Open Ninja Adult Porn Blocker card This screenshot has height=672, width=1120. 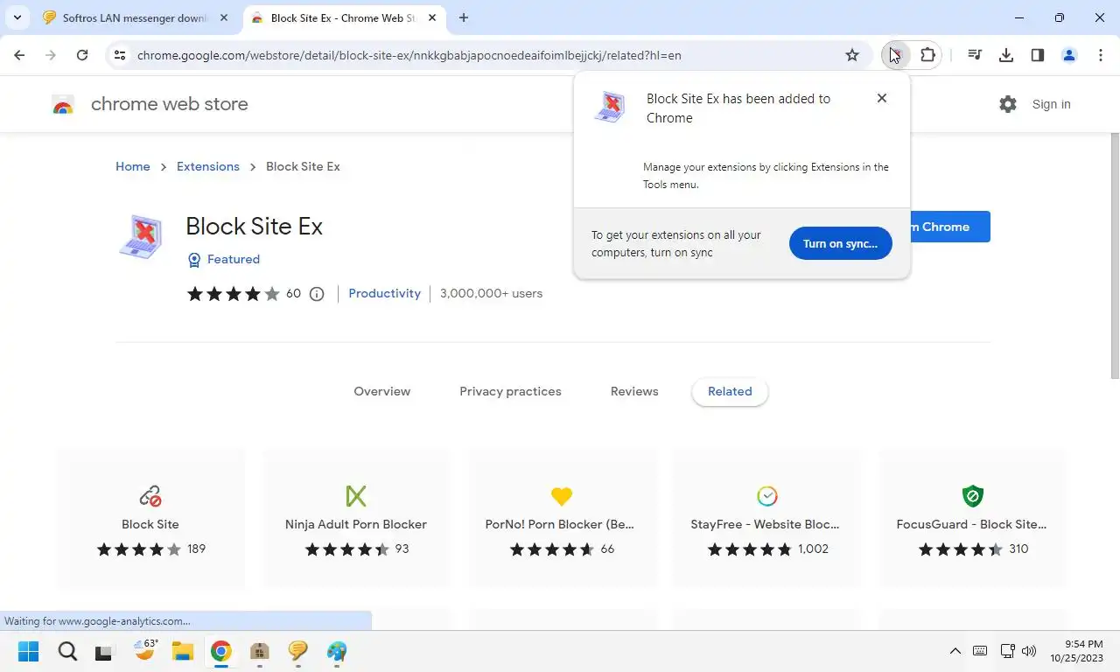pyautogui.click(x=356, y=518)
